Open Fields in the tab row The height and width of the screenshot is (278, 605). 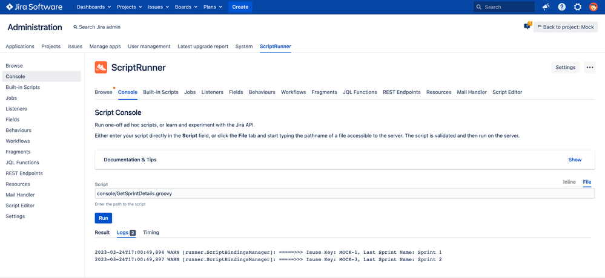tap(236, 92)
